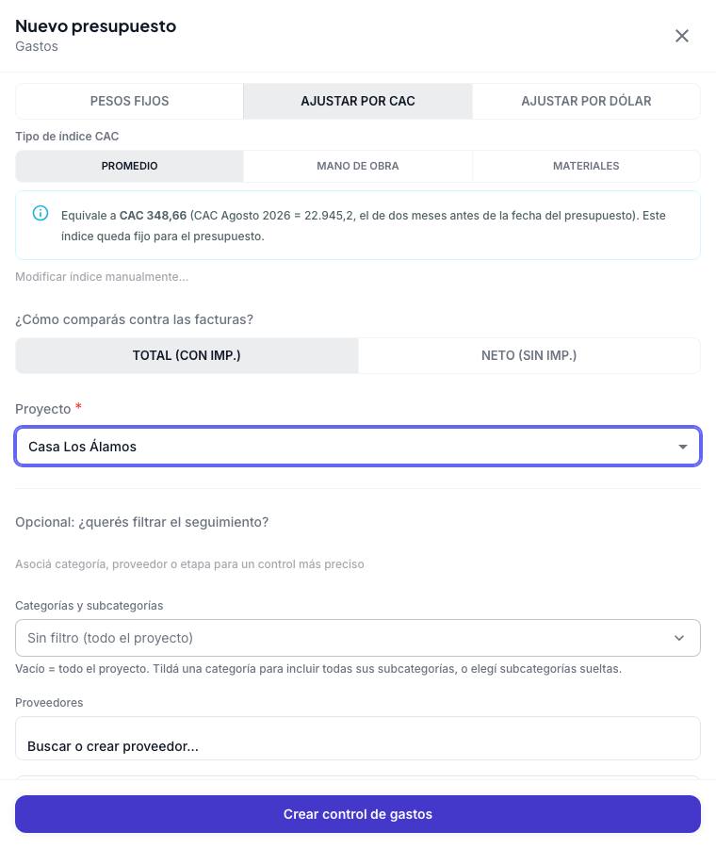Expand Categorías y subcategorías chevron
716x848 pixels.
tap(679, 638)
